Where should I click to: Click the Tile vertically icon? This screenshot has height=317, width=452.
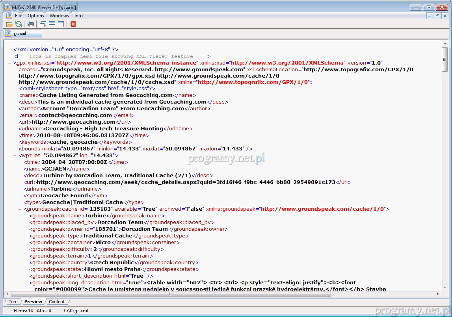61,24
